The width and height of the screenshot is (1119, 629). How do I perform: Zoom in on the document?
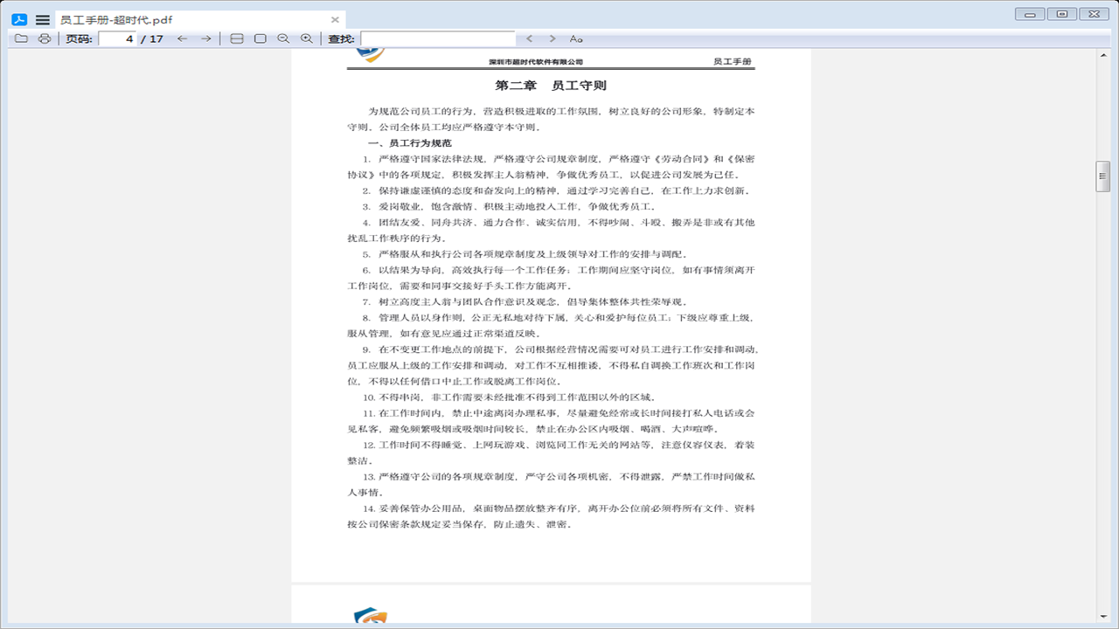click(x=305, y=38)
